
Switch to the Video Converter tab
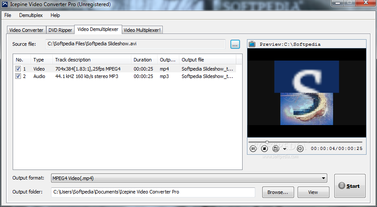(x=26, y=30)
